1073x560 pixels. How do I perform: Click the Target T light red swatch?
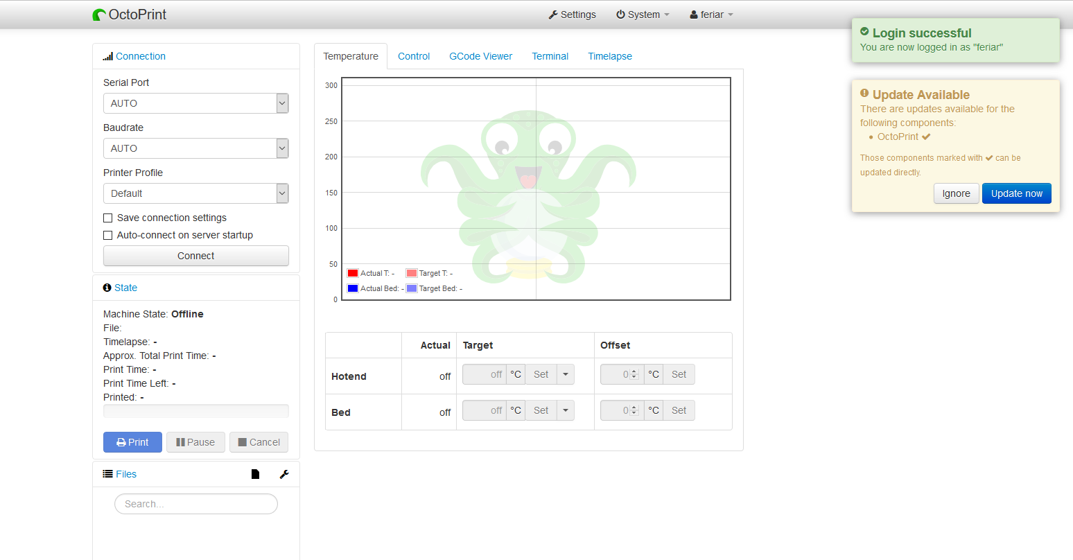412,273
